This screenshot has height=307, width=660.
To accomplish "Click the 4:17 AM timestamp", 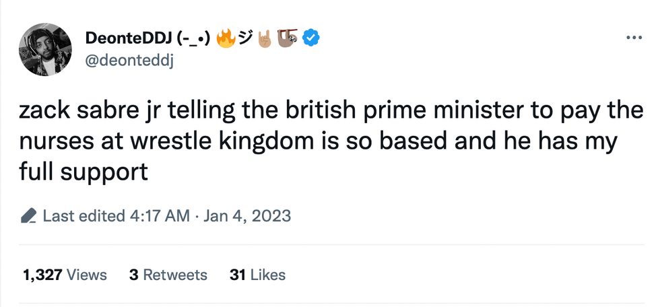I will point(159,216).
